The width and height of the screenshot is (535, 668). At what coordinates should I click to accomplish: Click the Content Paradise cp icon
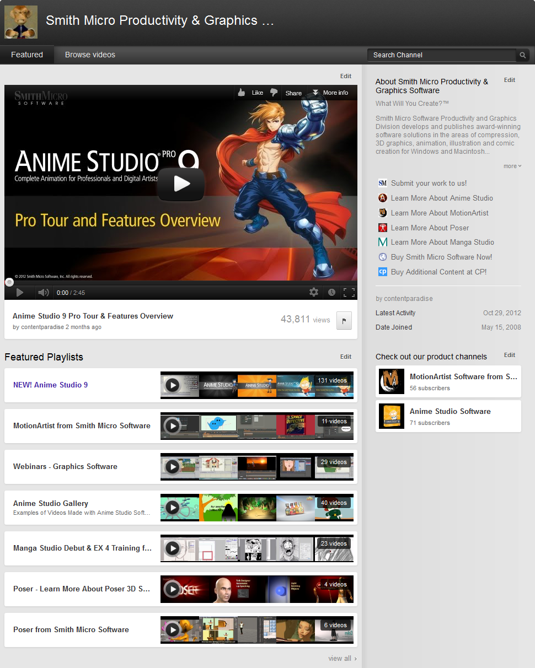click(x=383, y=272)
